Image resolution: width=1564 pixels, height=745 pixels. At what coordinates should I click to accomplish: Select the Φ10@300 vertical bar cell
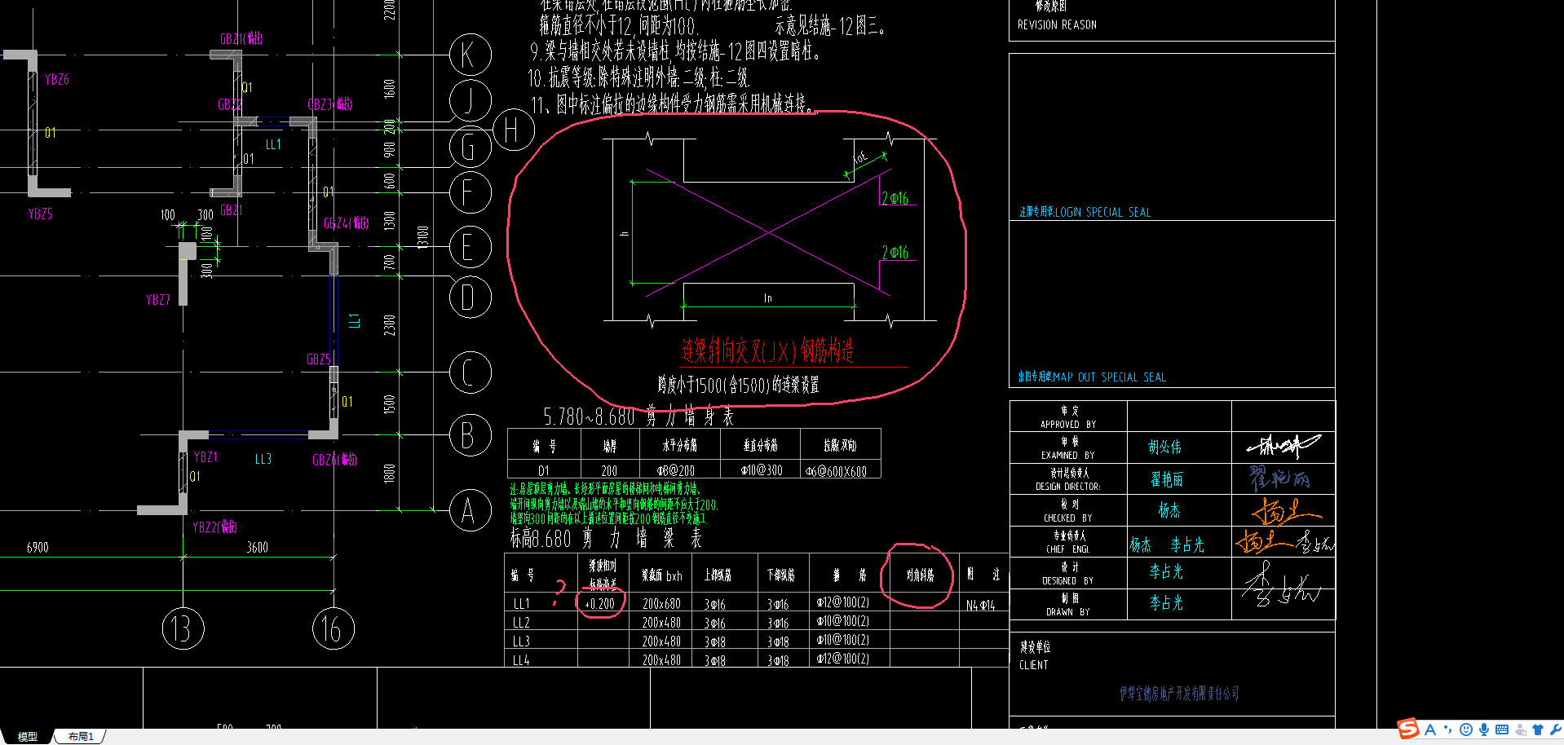click(762, 470)
